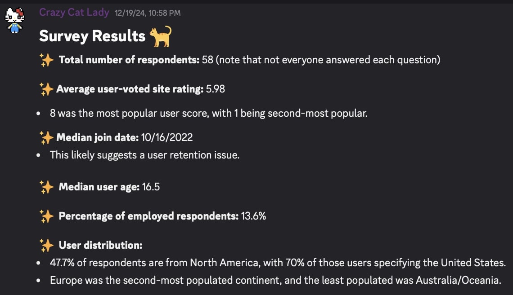The width and height of the screenshot is (513, 295).
Task: Click the bullet line mentioning Australia/Oceania
Action: pyautogui.click(x=275, y=281)
